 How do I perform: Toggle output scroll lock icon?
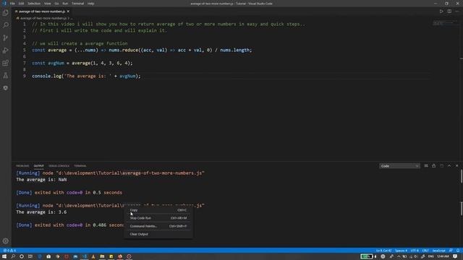[x=434, y=166]
